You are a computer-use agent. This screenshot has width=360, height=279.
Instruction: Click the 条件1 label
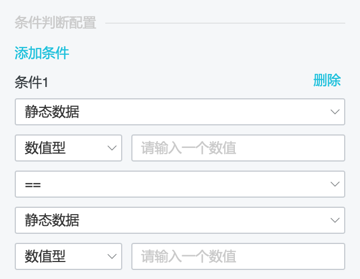(32, 82)
